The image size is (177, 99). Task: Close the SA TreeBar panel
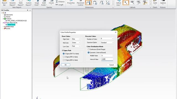point(30,10)
